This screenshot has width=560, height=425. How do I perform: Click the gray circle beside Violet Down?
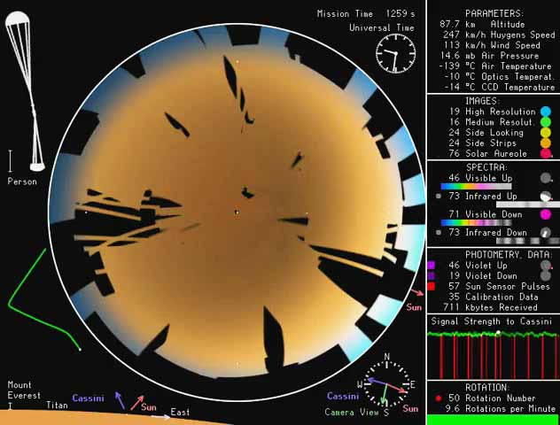click(x=545, y=276)
